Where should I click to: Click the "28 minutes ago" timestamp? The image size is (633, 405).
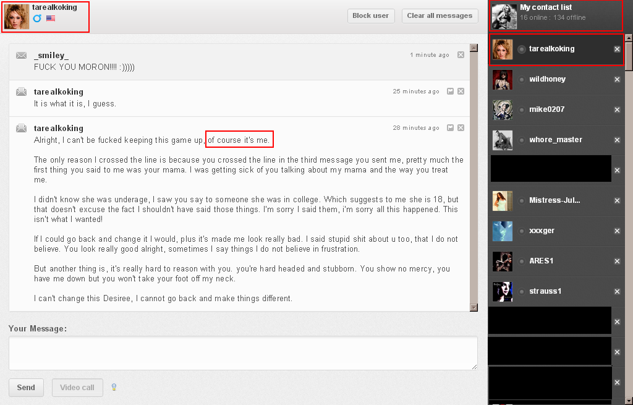(416, 128)
